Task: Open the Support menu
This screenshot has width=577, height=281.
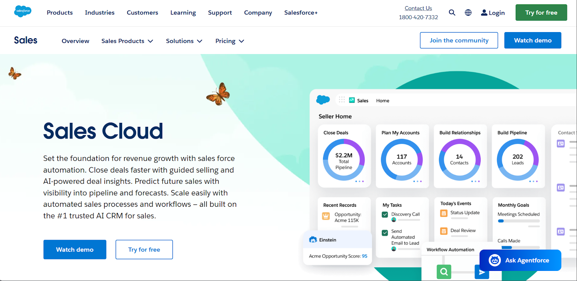Action: pos(220,13)
